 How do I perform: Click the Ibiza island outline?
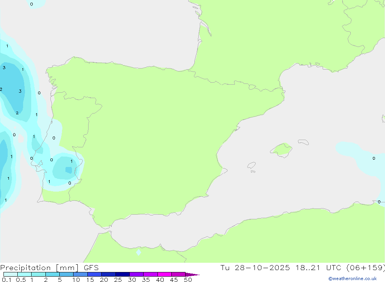click(251, 165)
